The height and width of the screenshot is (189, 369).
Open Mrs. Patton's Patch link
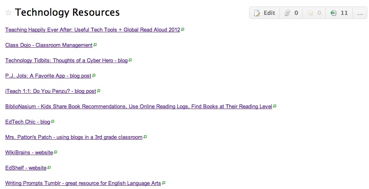pyautogui.click(x=74, y=137)
